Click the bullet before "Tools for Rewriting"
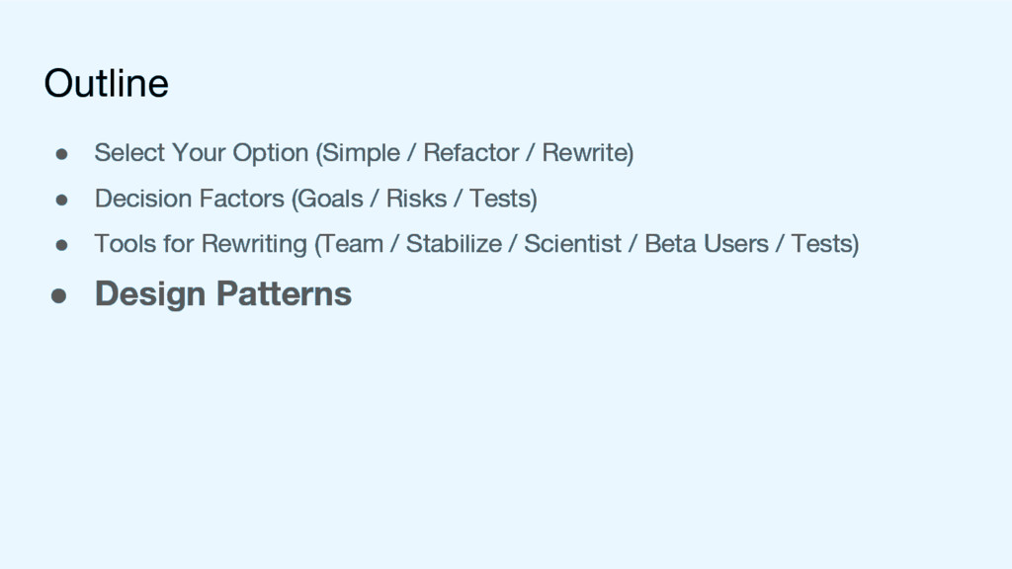The width and height of the screenshot is (1012, 569). 61,244
